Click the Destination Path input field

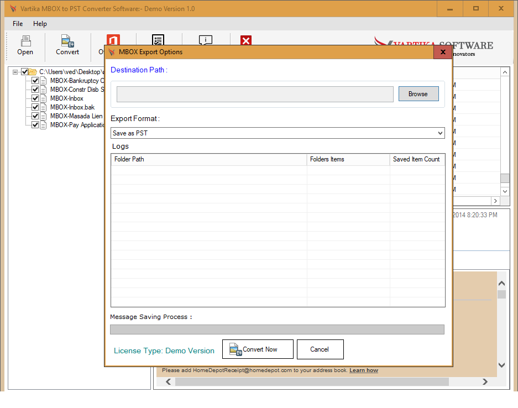[x=255, y=94]
